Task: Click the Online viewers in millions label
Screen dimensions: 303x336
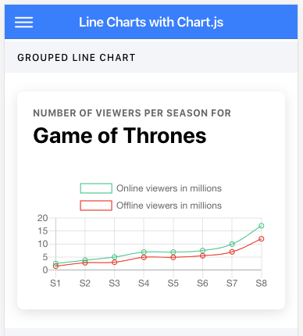Action: pos(169,188)
